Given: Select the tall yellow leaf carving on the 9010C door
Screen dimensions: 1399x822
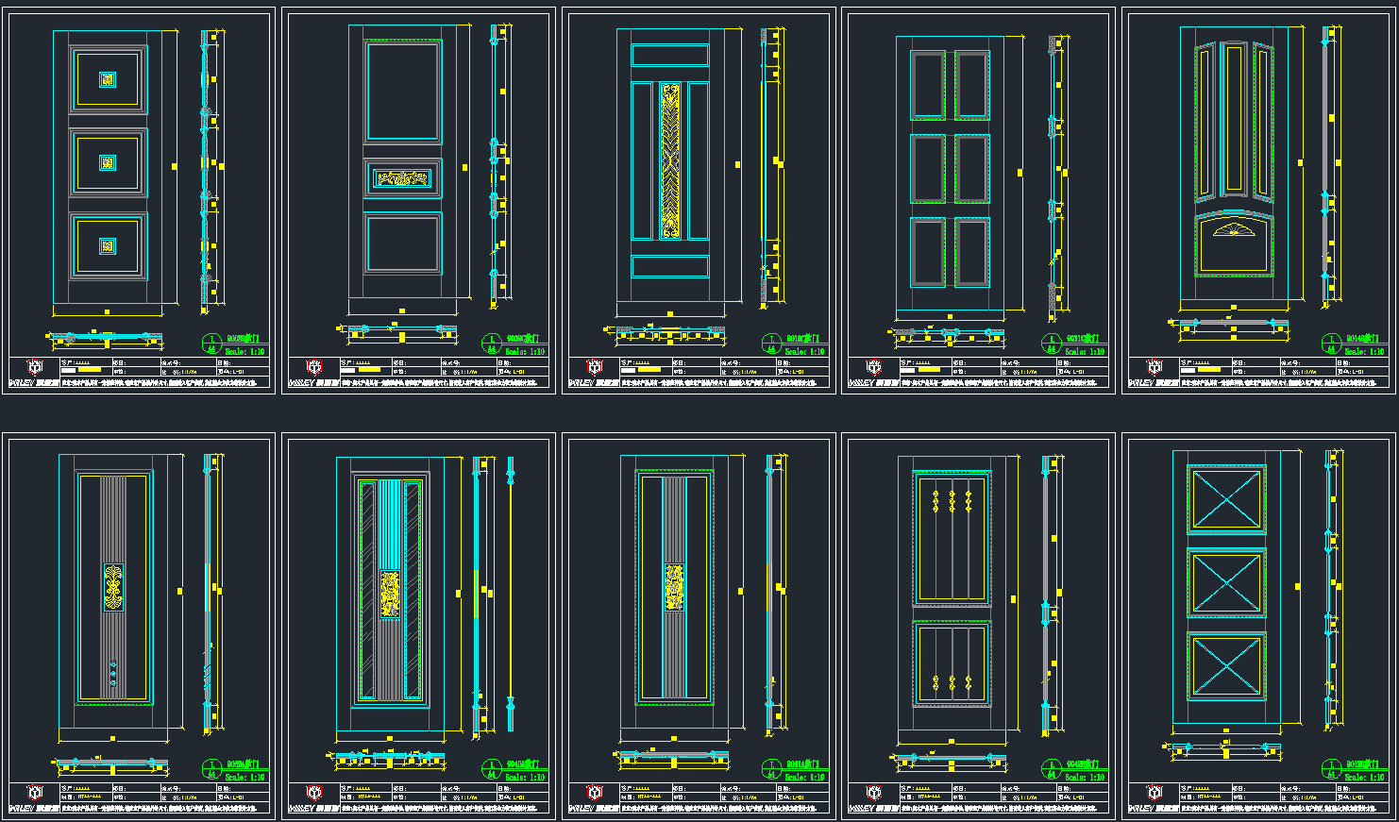Looking at the screenshot, I should pyautogui.click(x=670, y=159).
